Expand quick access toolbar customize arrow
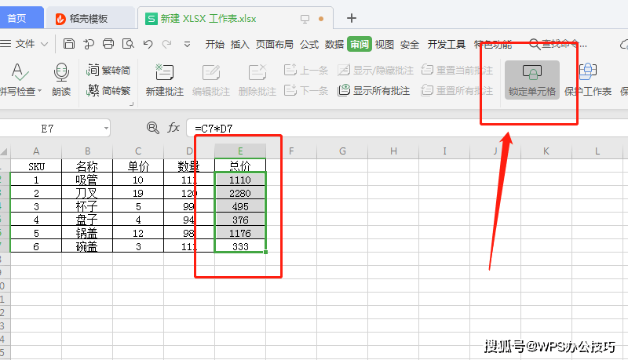Screen dimensions: 628x360 click(x=187, y=45)
